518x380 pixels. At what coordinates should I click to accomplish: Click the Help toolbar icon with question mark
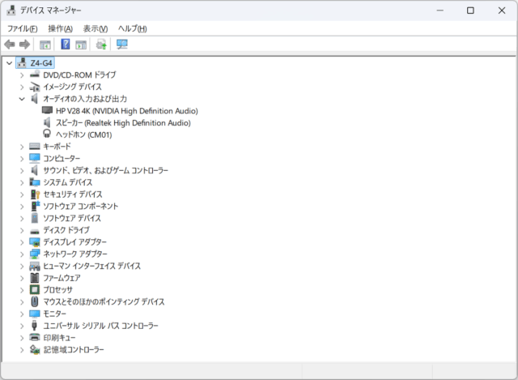coord(66,45)
